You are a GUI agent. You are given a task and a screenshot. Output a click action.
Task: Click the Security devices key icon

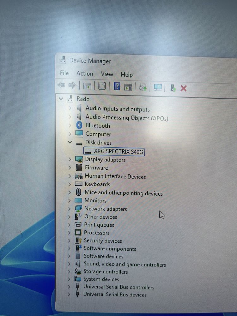(78, 240)
